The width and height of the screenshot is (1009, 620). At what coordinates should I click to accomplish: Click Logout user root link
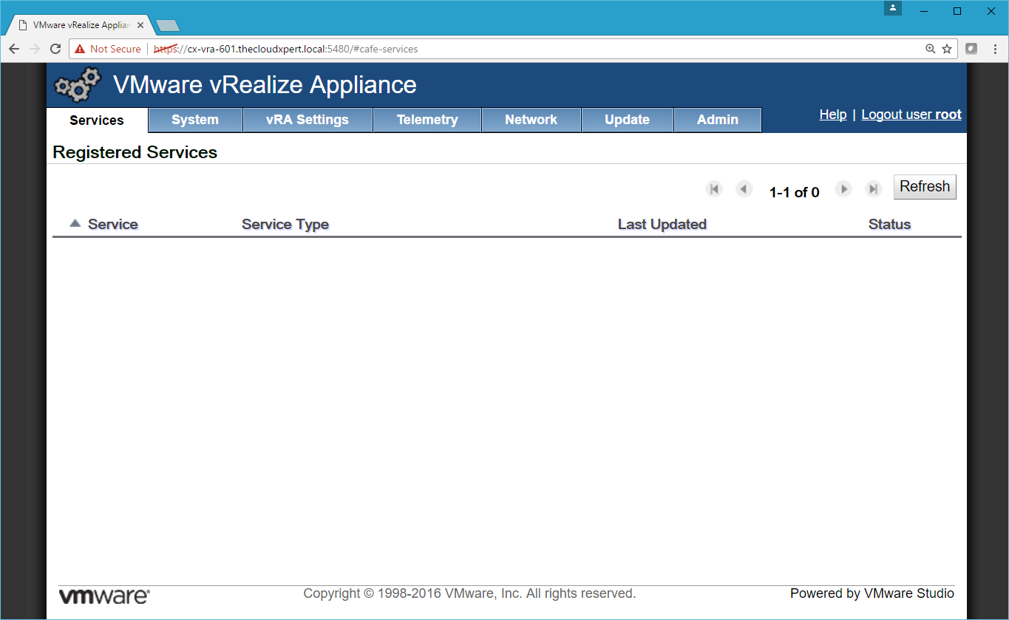click(x=911, y=115)
